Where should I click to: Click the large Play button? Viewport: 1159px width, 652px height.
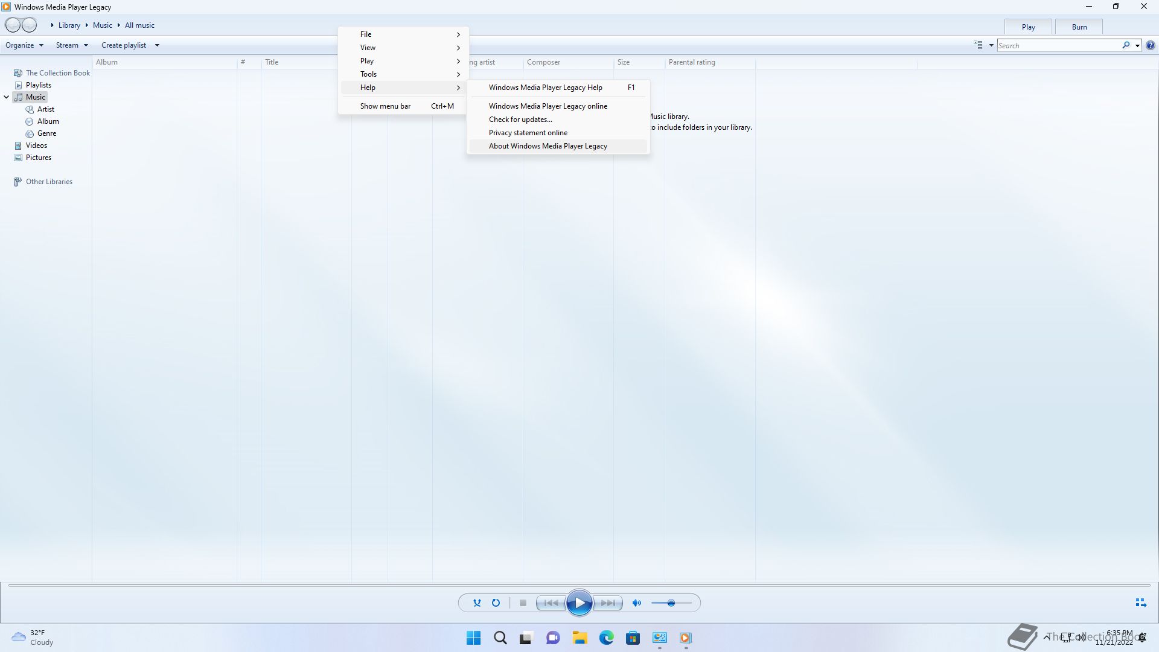[579, 602]
